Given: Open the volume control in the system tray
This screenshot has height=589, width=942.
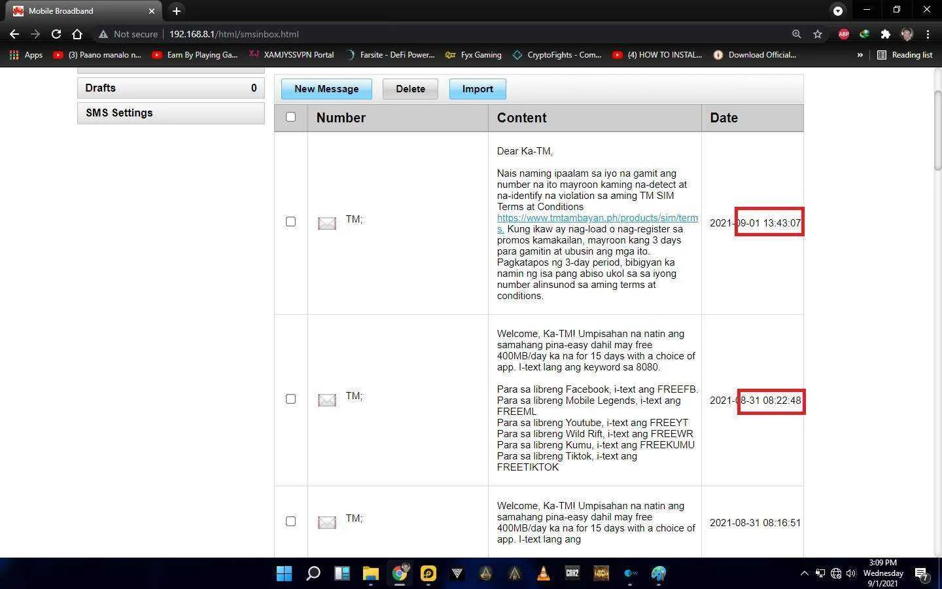Looking at the screenshot, I should (851, 573).
